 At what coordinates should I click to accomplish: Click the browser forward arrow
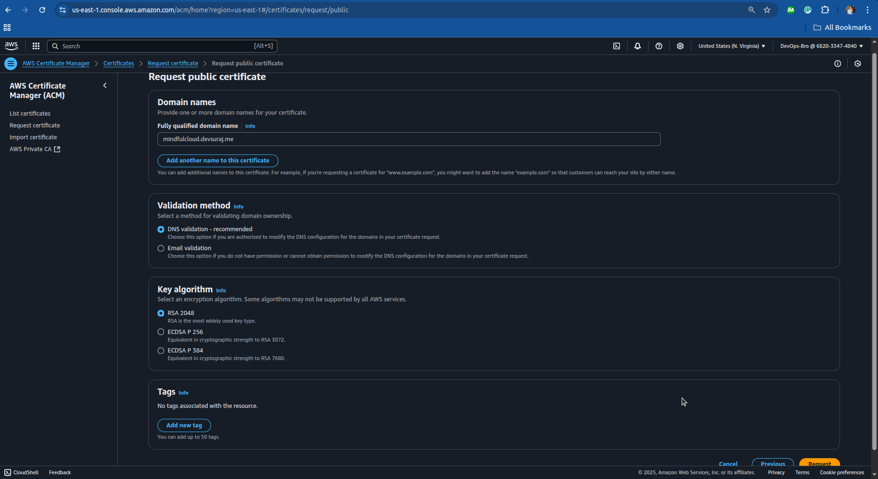(25, 10)
